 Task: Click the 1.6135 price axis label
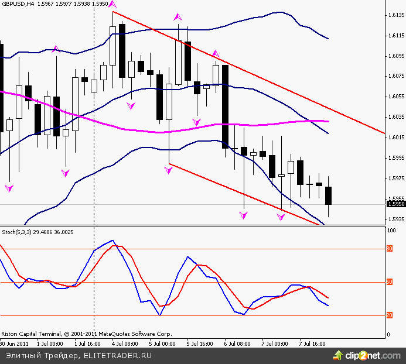395,15
